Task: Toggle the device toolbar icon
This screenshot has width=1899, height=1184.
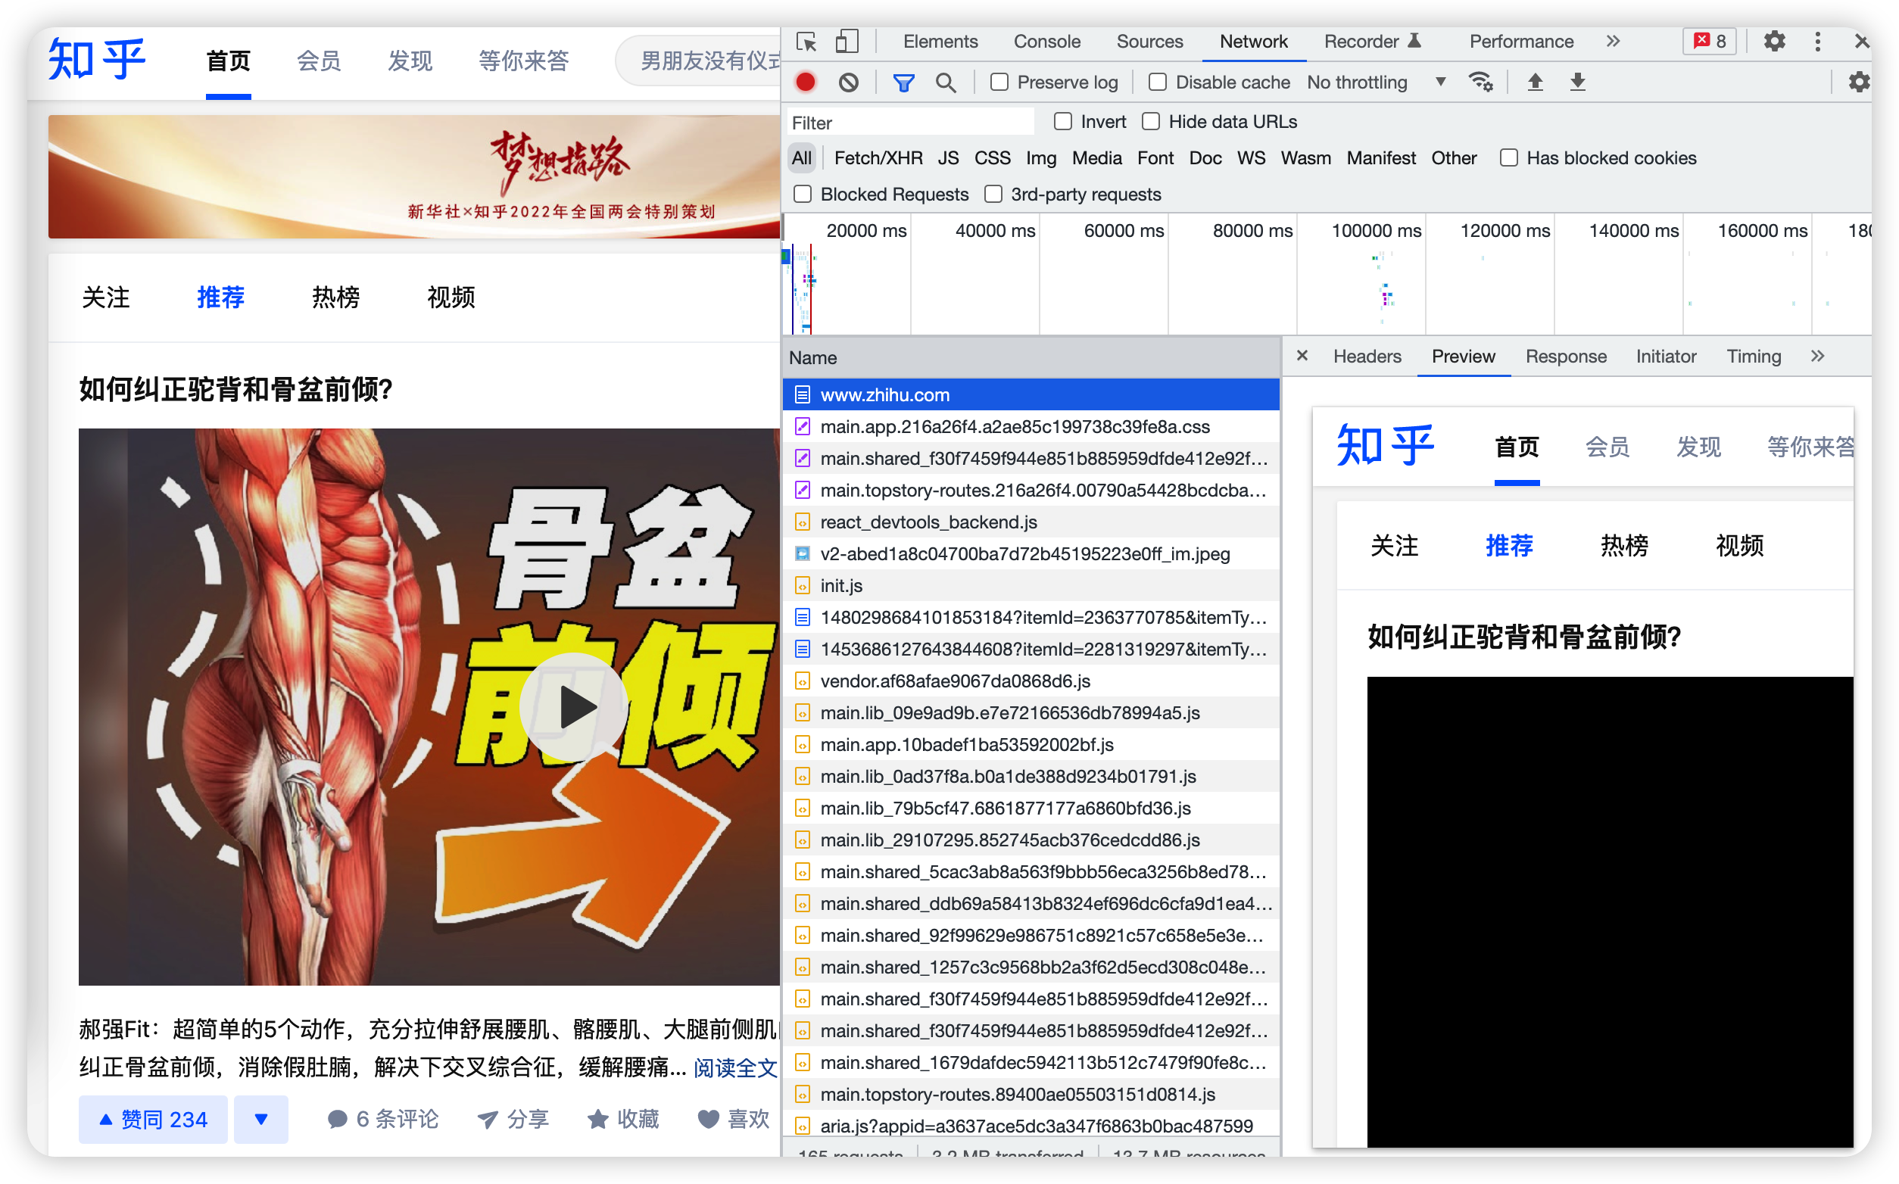Action: [847, 42]
